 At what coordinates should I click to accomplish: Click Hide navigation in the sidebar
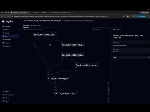(8, 95)
